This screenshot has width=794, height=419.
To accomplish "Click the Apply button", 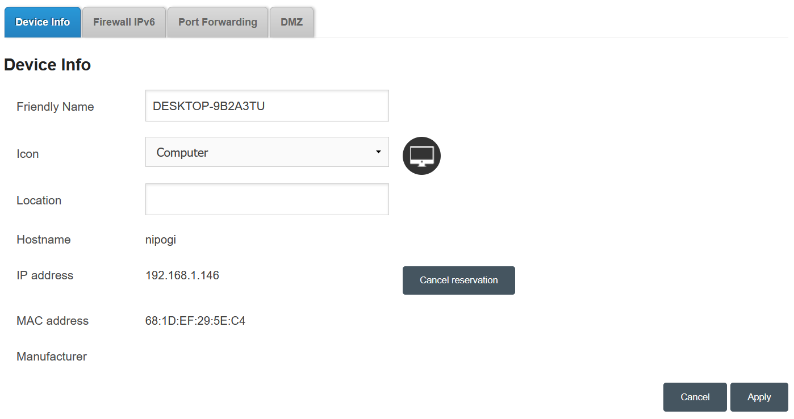I will click(759, 397).
